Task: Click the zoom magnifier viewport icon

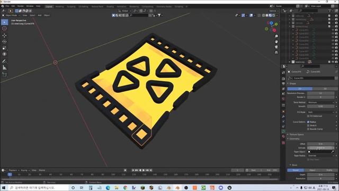Action: pyautogui.click(x=276, y=36)
